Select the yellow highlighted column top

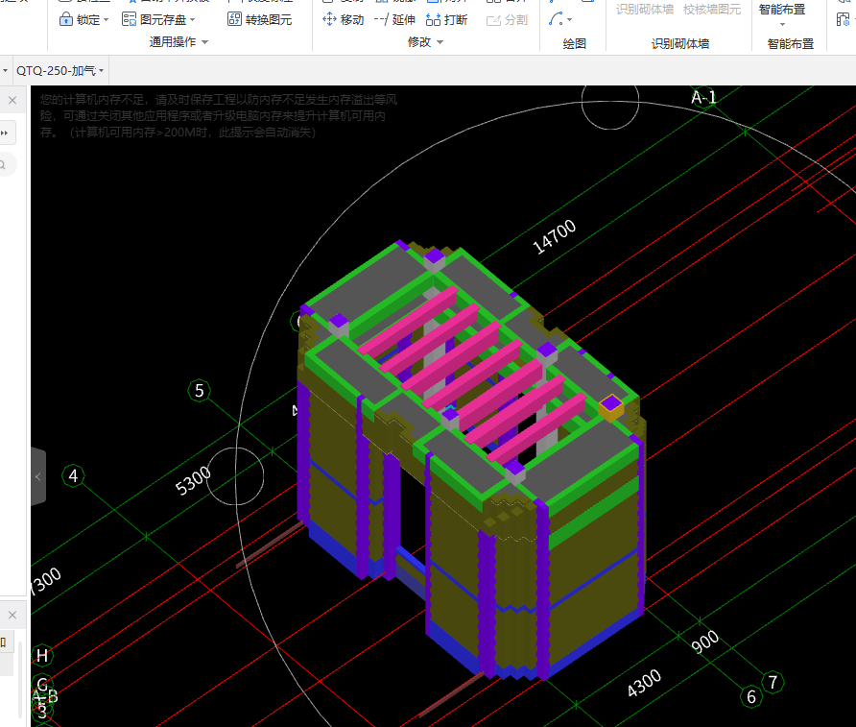[611, 407]
